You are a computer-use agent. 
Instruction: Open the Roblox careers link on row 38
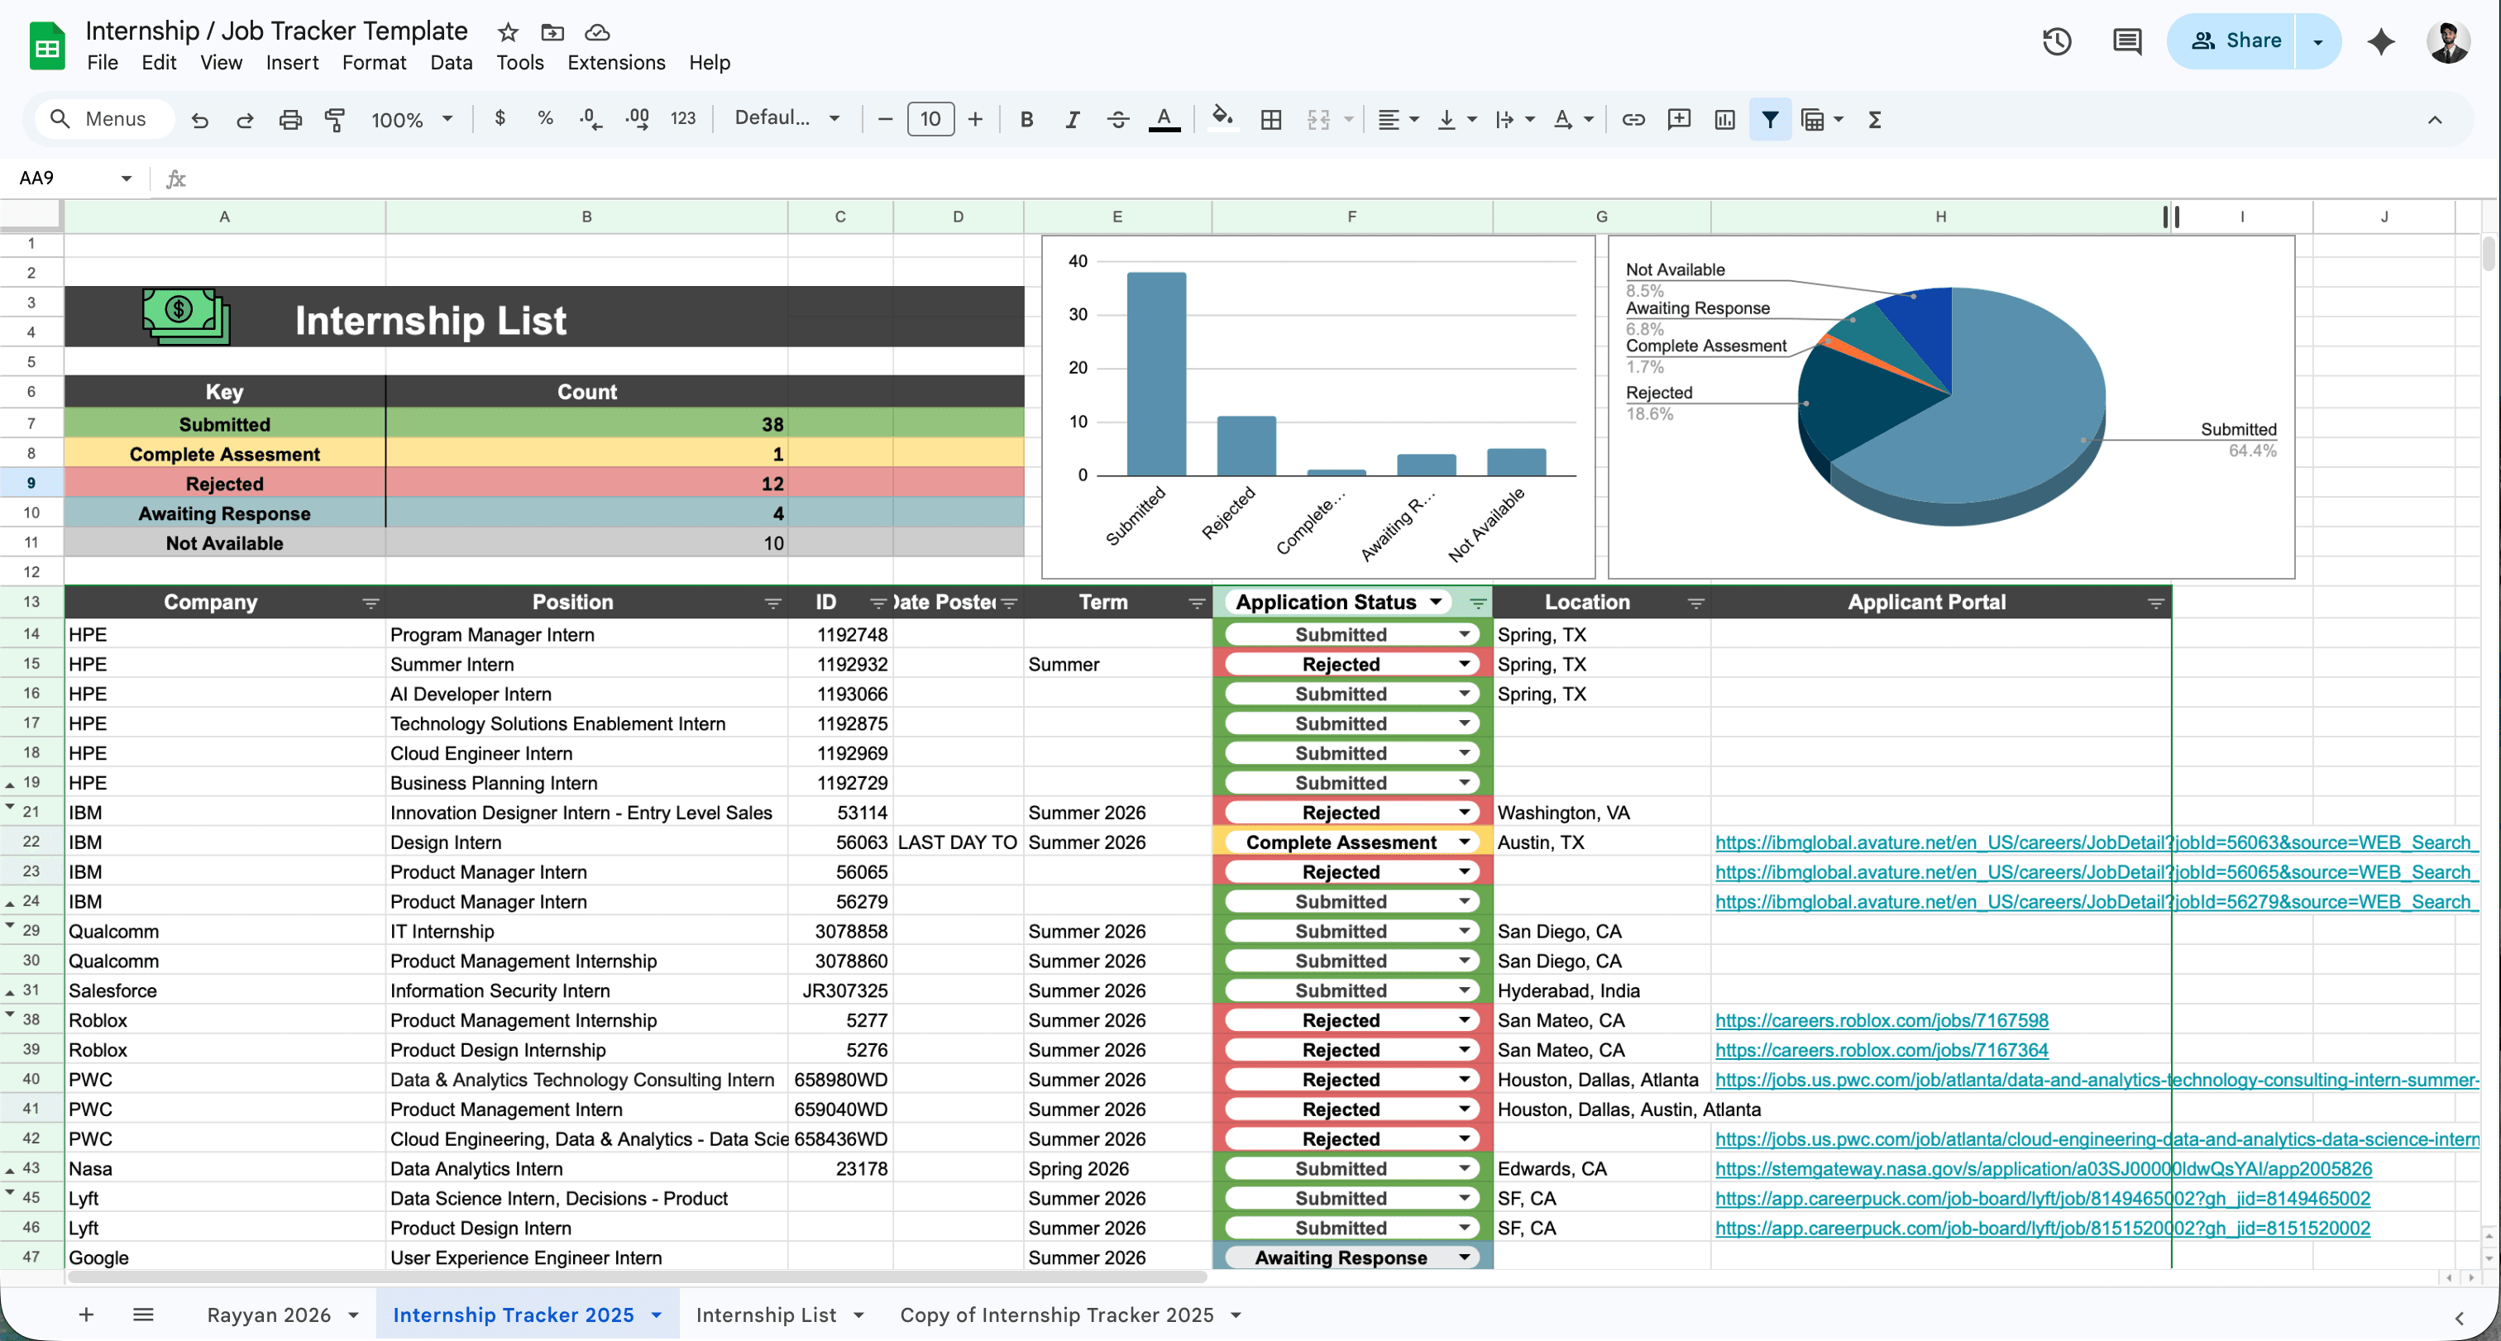[x=1882, y=1020]
